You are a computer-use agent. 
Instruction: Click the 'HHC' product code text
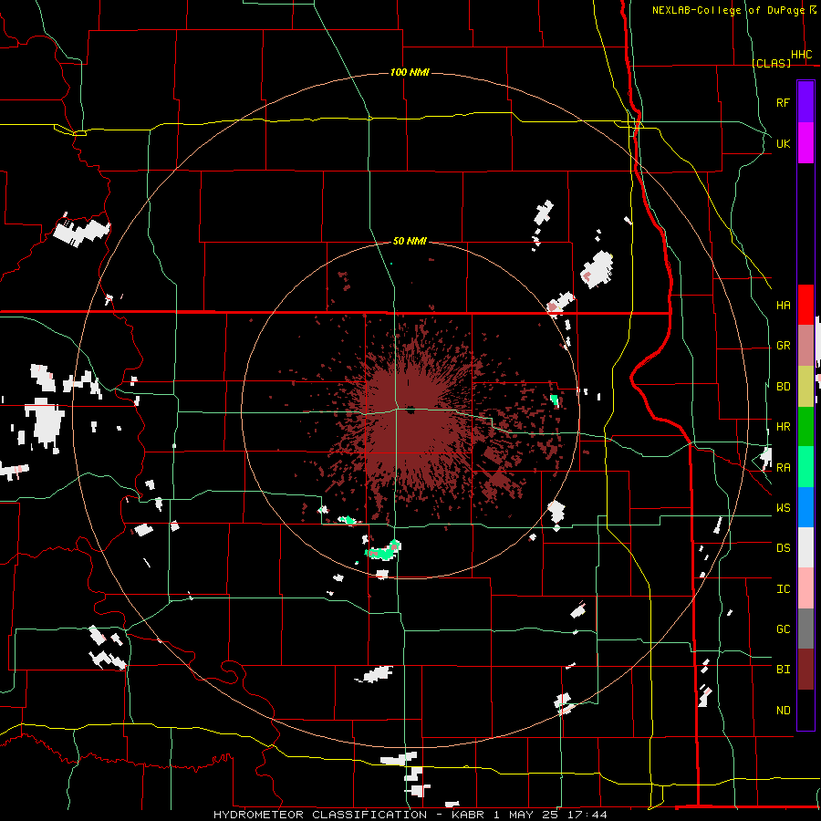pyautogui.click(x=801, y=55)
